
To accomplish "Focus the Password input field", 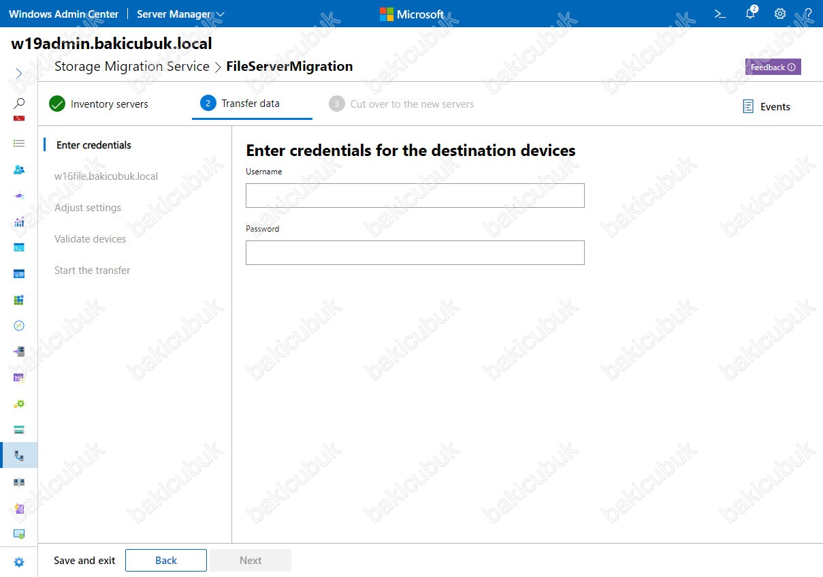I will [x=415, y=253].
